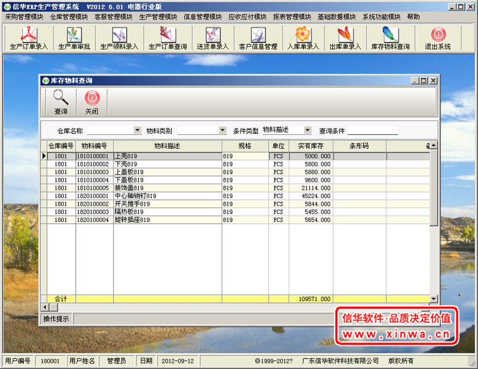The image size is (478, 369).
Task: Click the 查询条件 input field
Action: coord(373,131)
